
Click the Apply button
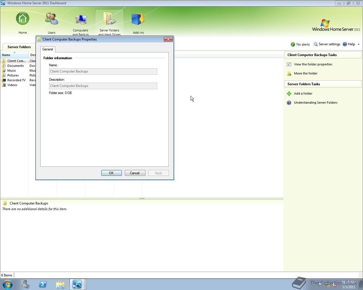coord(159,173)
